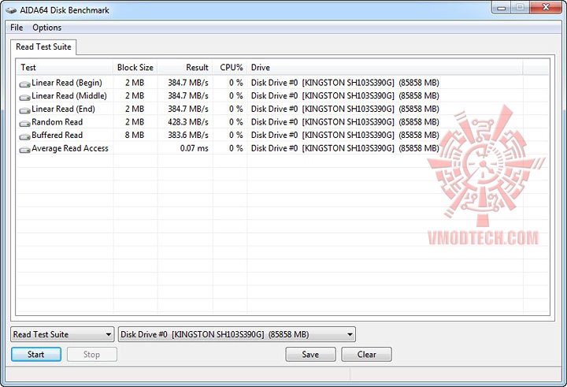The image size is (567, 387).
Task: Select the Average Read Access row text
Action: pos(70,148)
